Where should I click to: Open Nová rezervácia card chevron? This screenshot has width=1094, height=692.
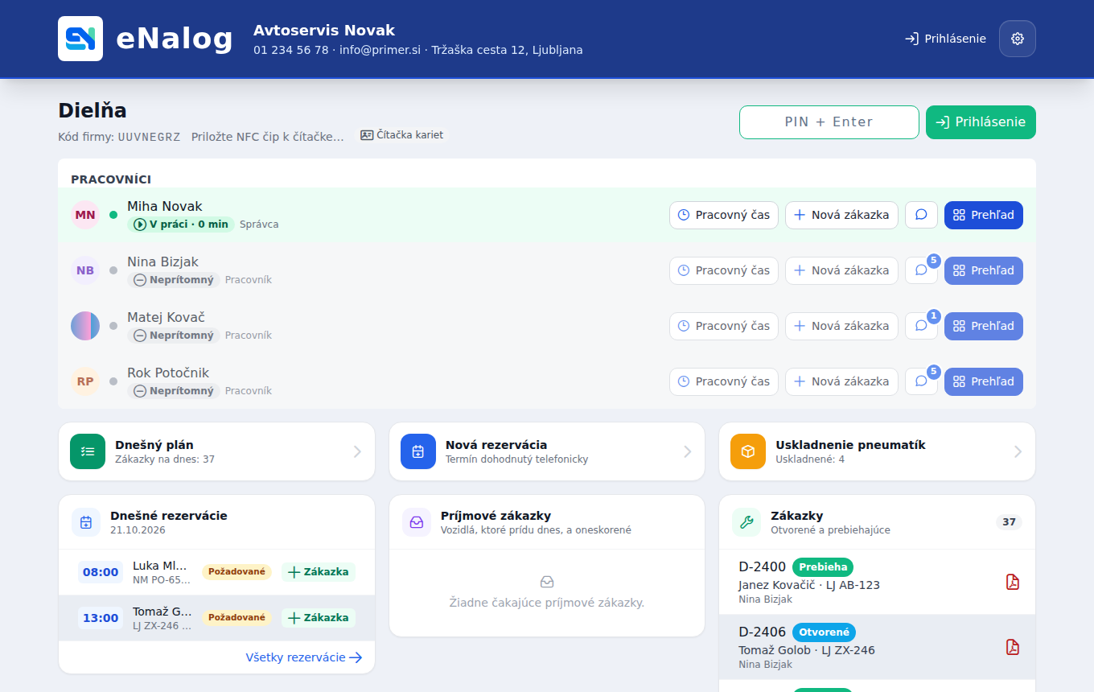pyautogui.click(x=688, y=451)
